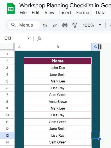Click the John Doe cell
Screen dimensions: 111x148
58,68
